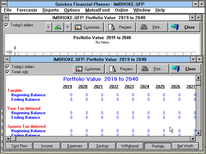This screenshot has height=154, width=206.
Task: Maximize the upper Portfolio Value graph window
Action: [199, 18]
